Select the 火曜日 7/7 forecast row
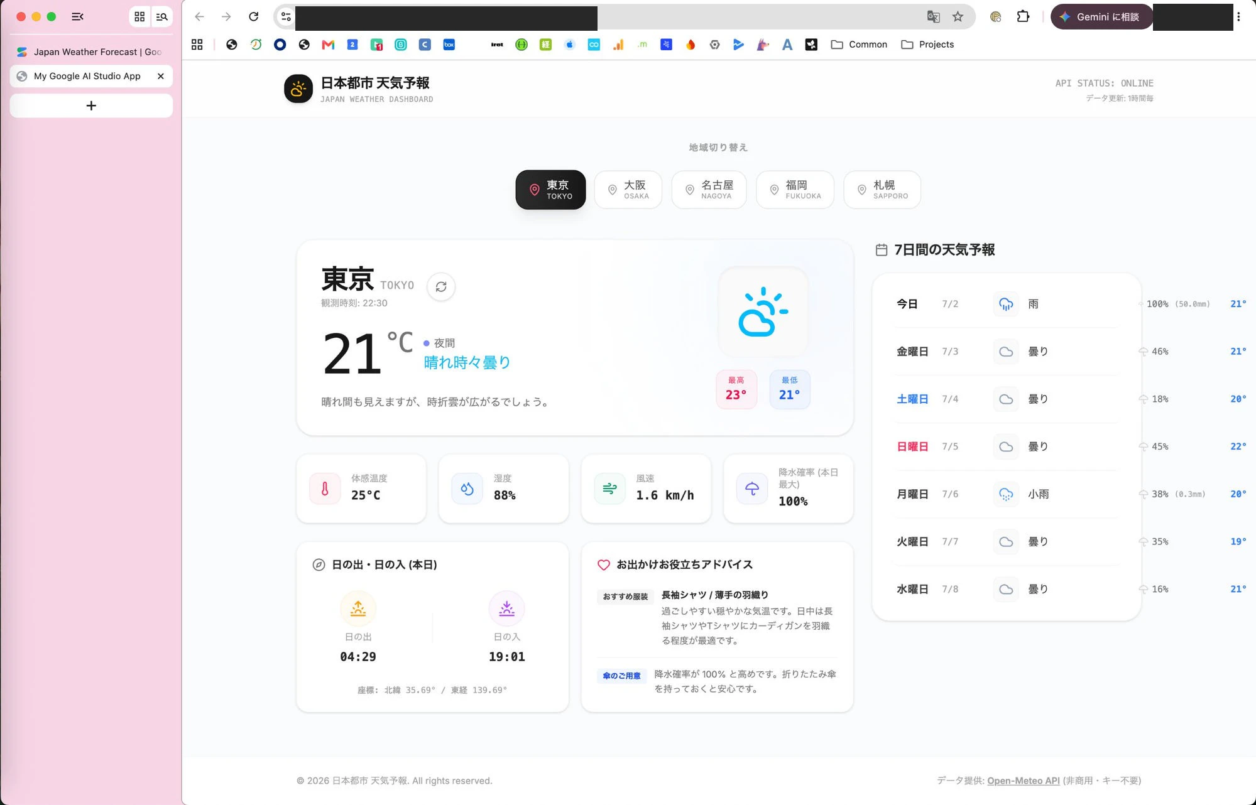Viewport: 1256px width, 805px height. pyautogui.click(x=1006, y=542)
